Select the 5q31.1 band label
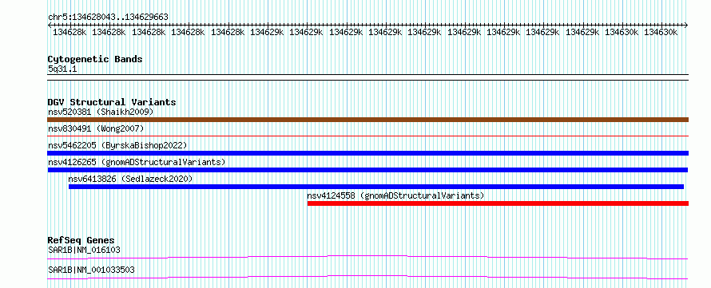The height and width of the screenshot is (288, 711). tap(62, 69)
